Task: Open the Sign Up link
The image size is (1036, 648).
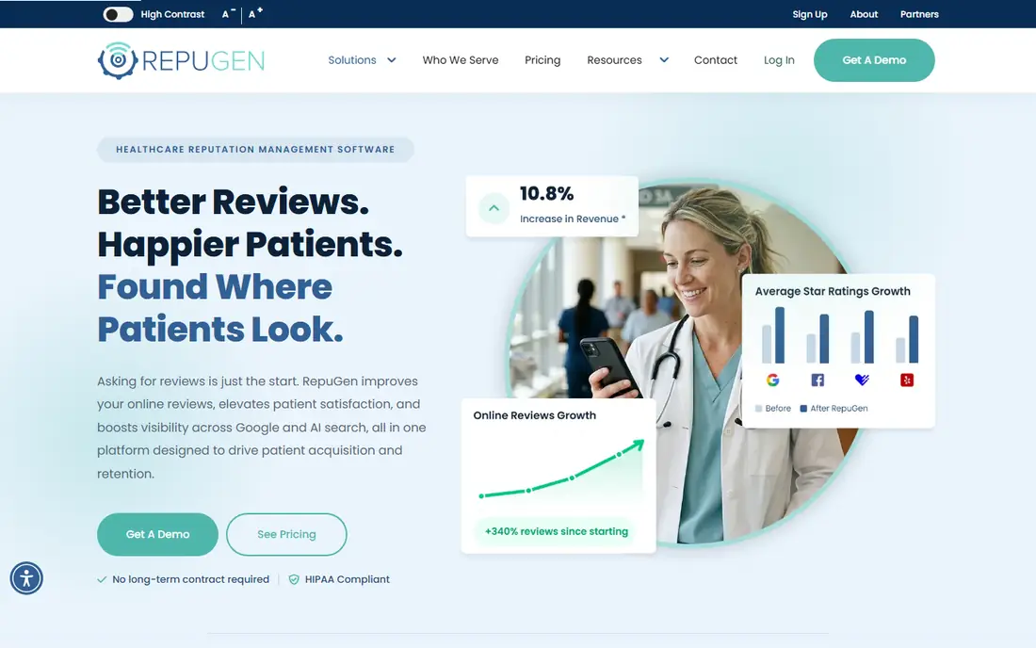Action: pos(809,14)
